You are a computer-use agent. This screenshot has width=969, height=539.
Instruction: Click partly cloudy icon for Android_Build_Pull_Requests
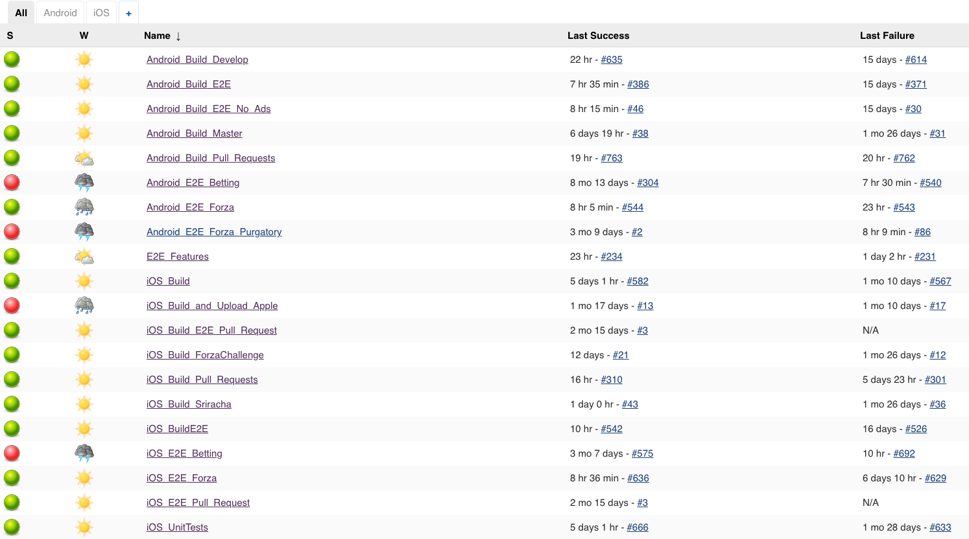click(84, 158)
